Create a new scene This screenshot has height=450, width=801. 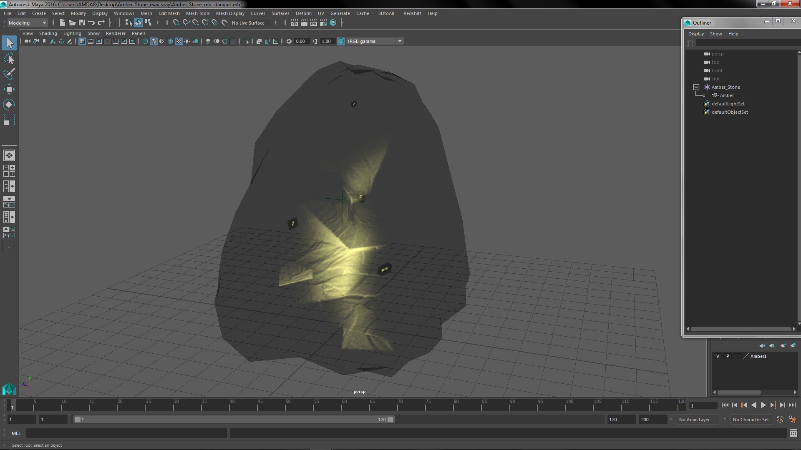click(62, 22)
